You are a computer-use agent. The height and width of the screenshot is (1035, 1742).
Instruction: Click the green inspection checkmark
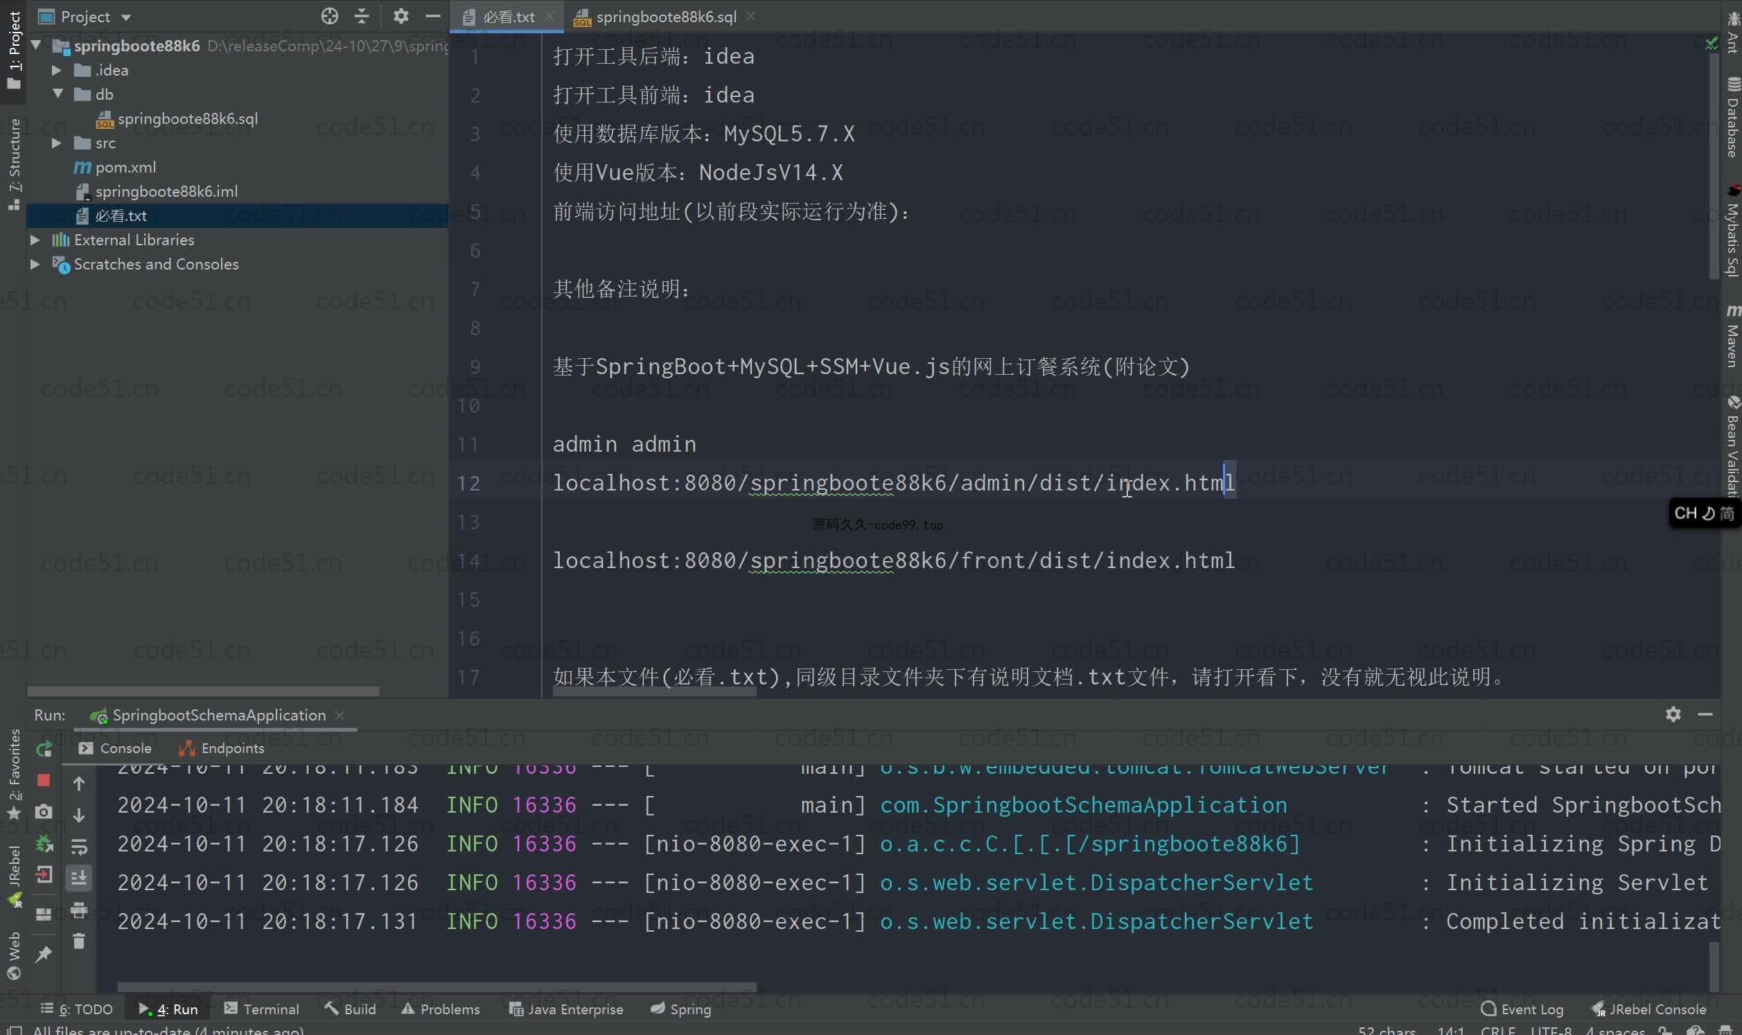pos(1711,43)
